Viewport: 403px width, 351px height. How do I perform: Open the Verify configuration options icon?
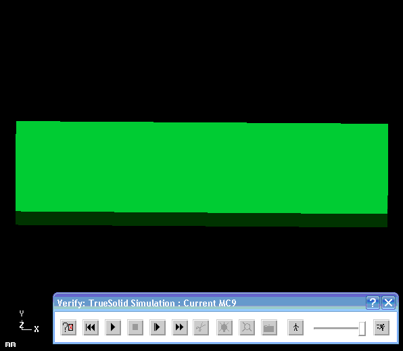(x=68, y=327)
